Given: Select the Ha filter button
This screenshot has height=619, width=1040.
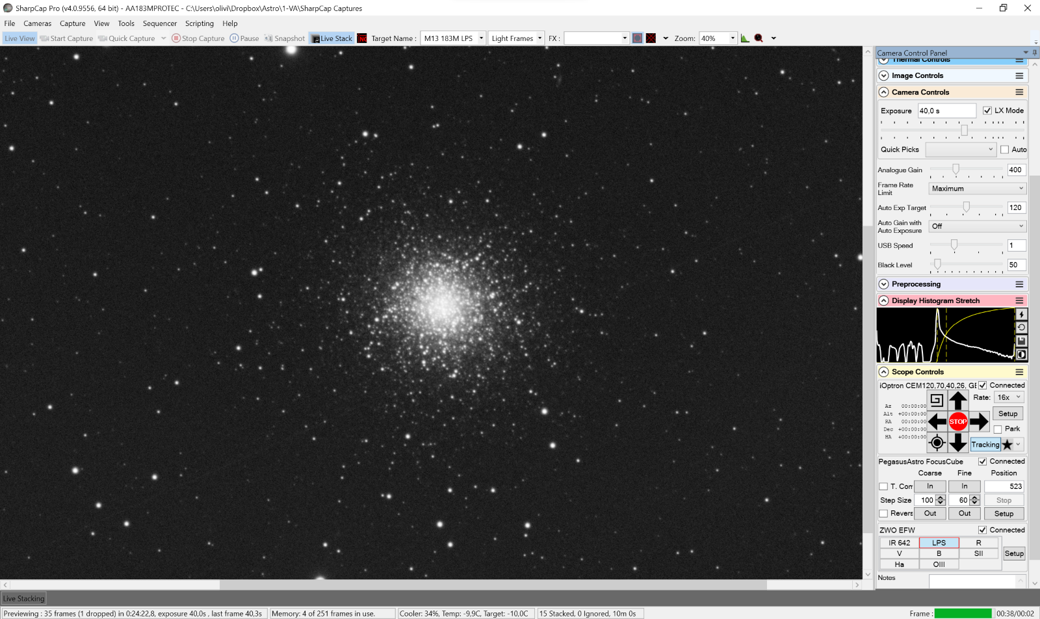Looking at the screenshot, I should 899,564.
